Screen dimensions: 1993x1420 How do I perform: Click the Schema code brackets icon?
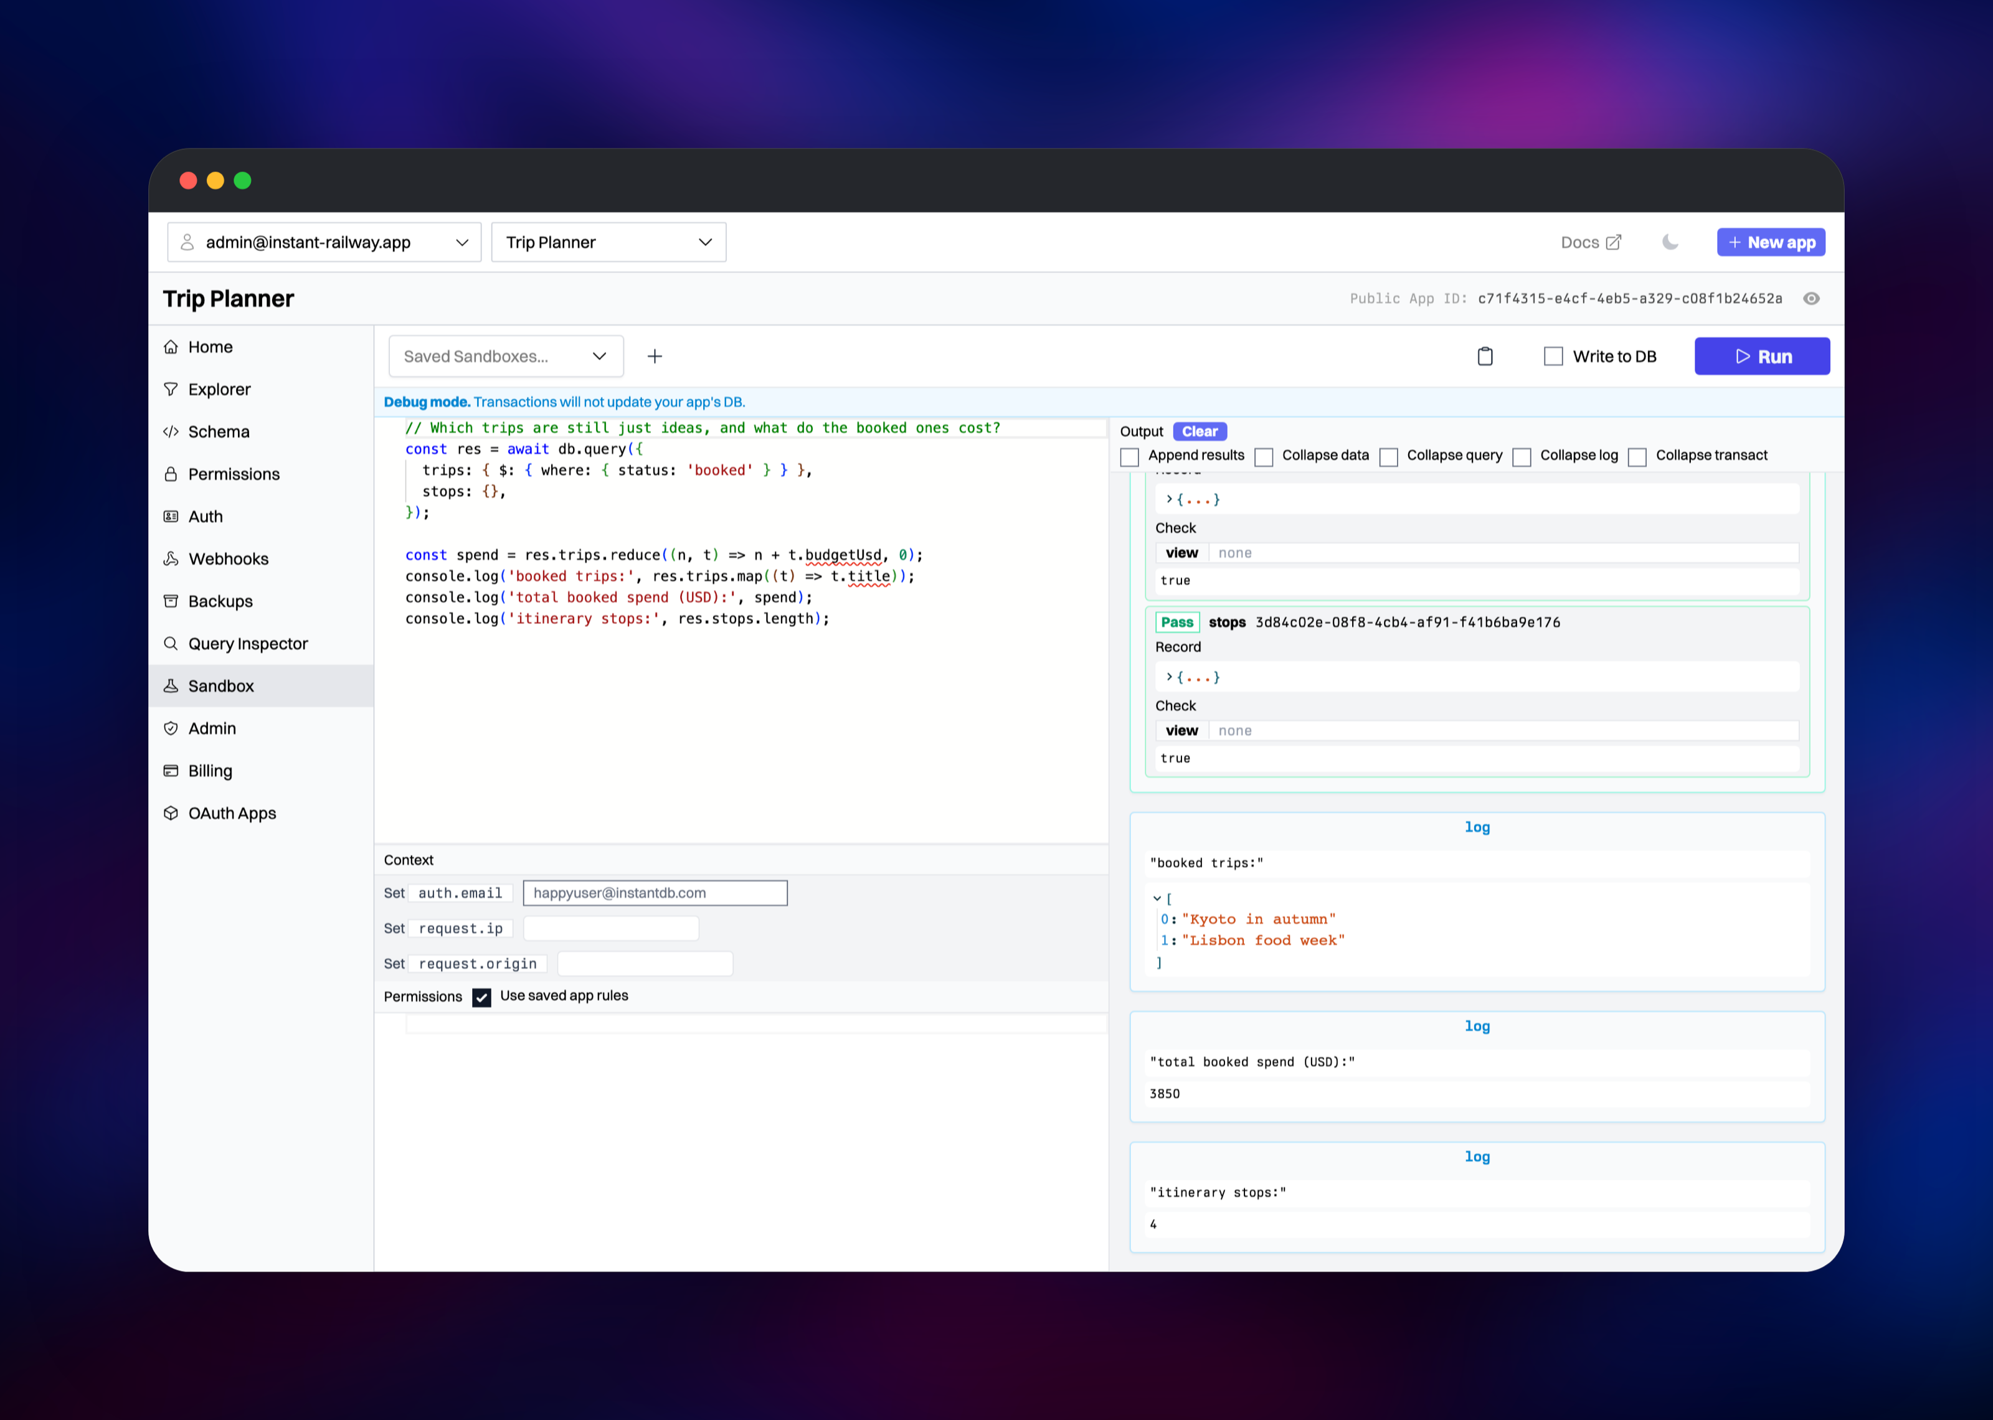coord(171,432)
